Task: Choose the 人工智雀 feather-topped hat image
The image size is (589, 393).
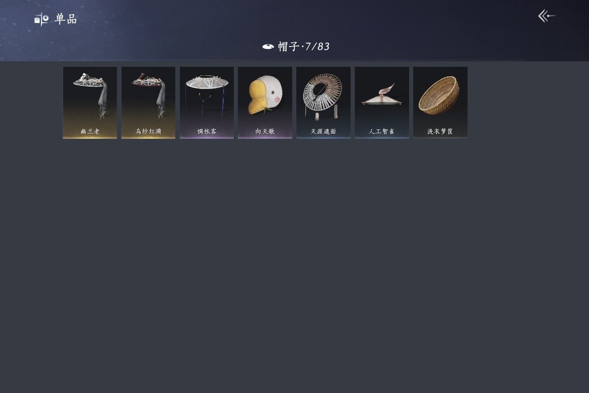Action: pyautogui.click(x=381, y=94)
